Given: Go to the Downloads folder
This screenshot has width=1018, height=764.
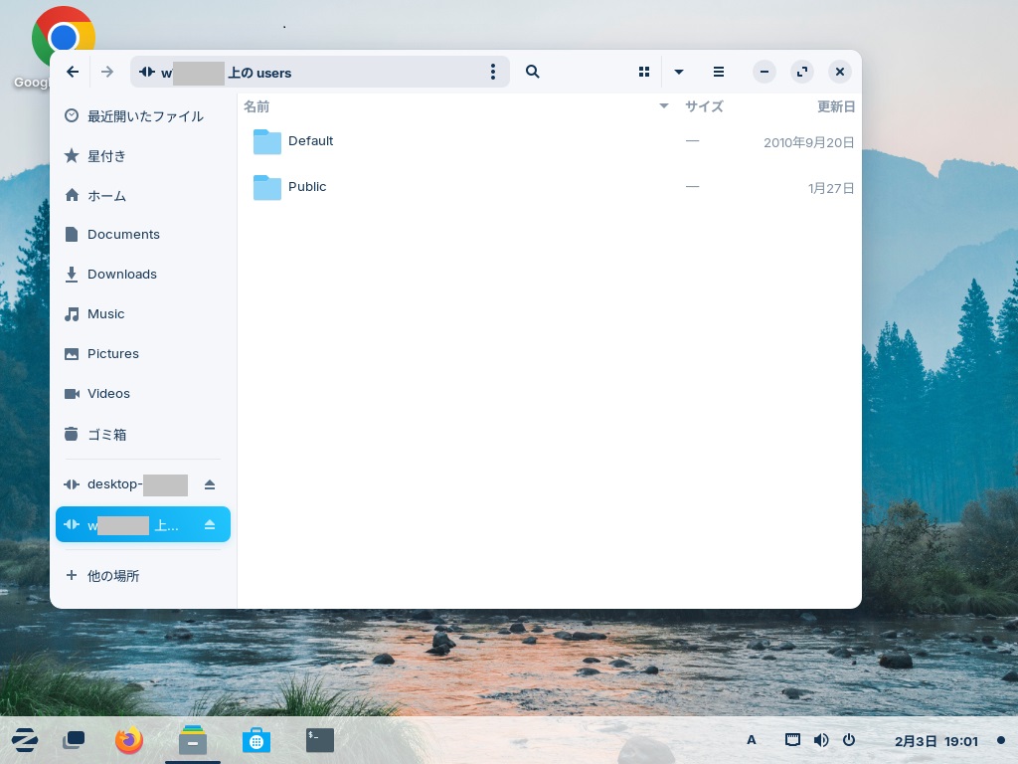Looking at the screenshot, I should (x=121, y=275).
